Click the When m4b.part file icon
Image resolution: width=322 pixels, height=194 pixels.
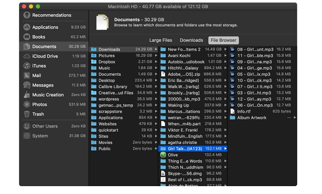[x=163, y=124]
